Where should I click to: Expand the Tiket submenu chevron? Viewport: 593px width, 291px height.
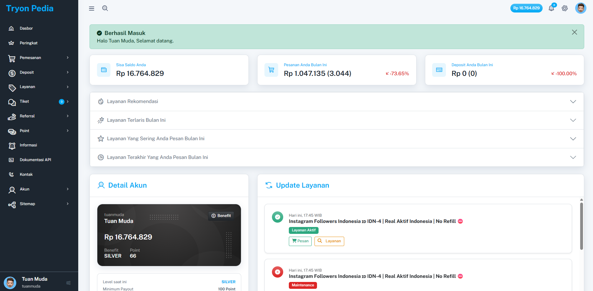(x=68, y=101)
